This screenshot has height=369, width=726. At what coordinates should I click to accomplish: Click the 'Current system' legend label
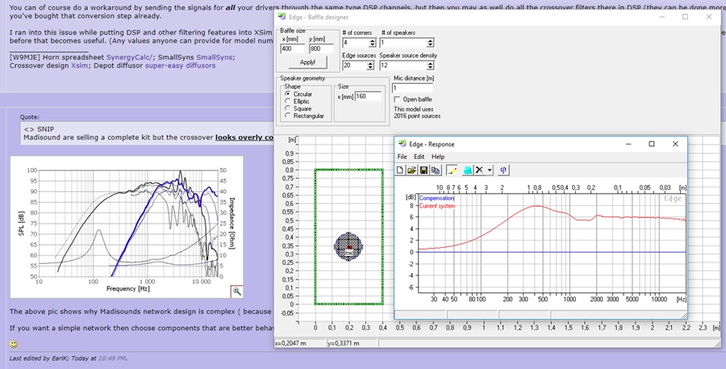(436, 205)
